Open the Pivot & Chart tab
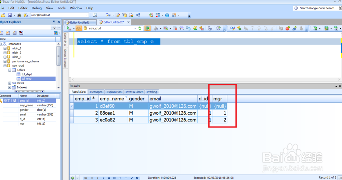Screen dimensions: 342x180 134,92
